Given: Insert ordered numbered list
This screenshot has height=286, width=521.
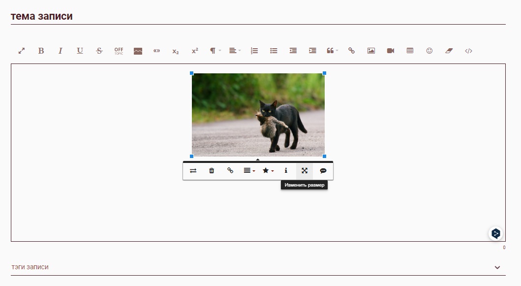Looking at the screenshot, I should point(254,51).
